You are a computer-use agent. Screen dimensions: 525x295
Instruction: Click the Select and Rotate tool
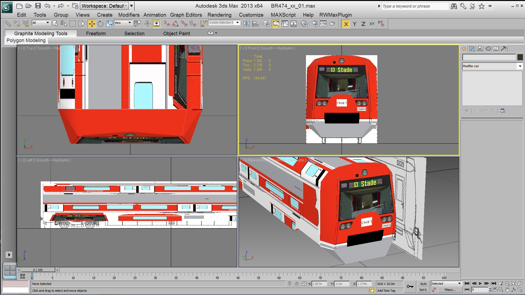coord(100,24)
